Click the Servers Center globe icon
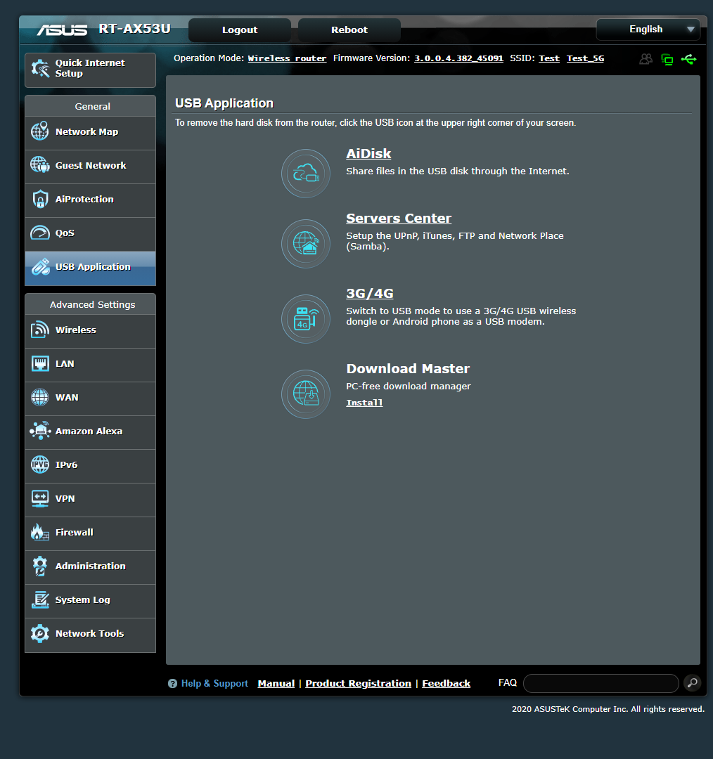713x759 pixels. coord(305,243)
